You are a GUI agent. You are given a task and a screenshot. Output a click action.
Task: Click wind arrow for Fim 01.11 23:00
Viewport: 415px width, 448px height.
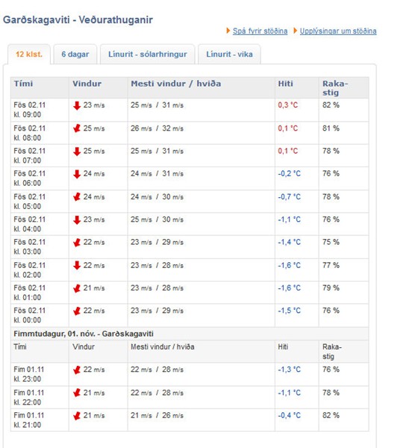click(x=77, y=370)
